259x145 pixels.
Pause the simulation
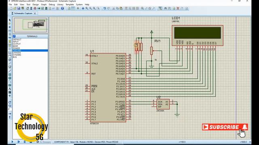tap(25, 142)
